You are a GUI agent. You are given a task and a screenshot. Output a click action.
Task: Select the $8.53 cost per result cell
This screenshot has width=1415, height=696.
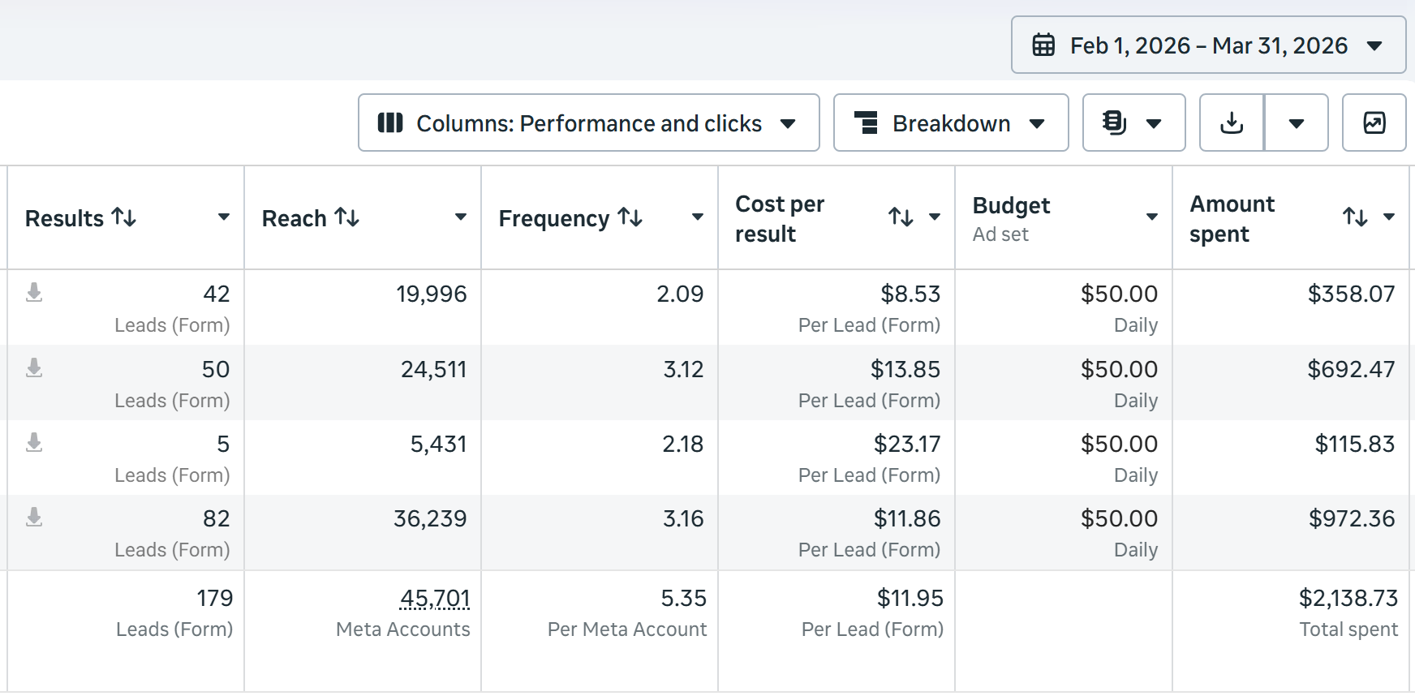[837, 307]
